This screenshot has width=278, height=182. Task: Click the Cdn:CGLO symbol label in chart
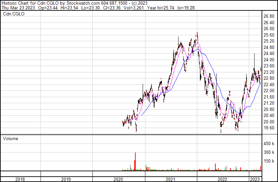13,14
